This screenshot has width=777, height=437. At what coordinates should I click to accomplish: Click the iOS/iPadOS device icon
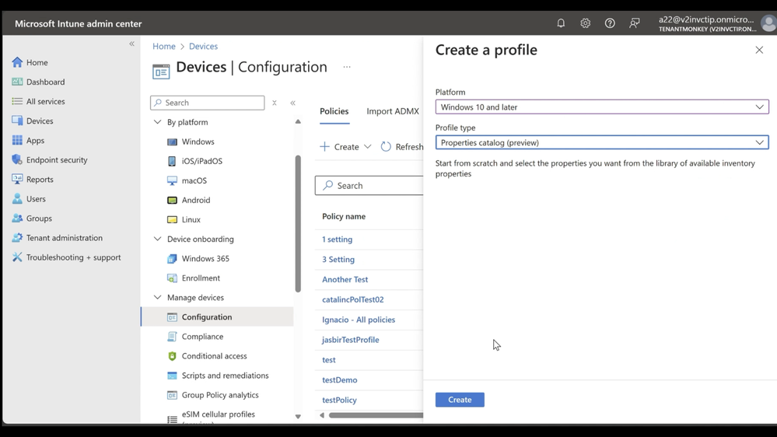tap(172, 161)
